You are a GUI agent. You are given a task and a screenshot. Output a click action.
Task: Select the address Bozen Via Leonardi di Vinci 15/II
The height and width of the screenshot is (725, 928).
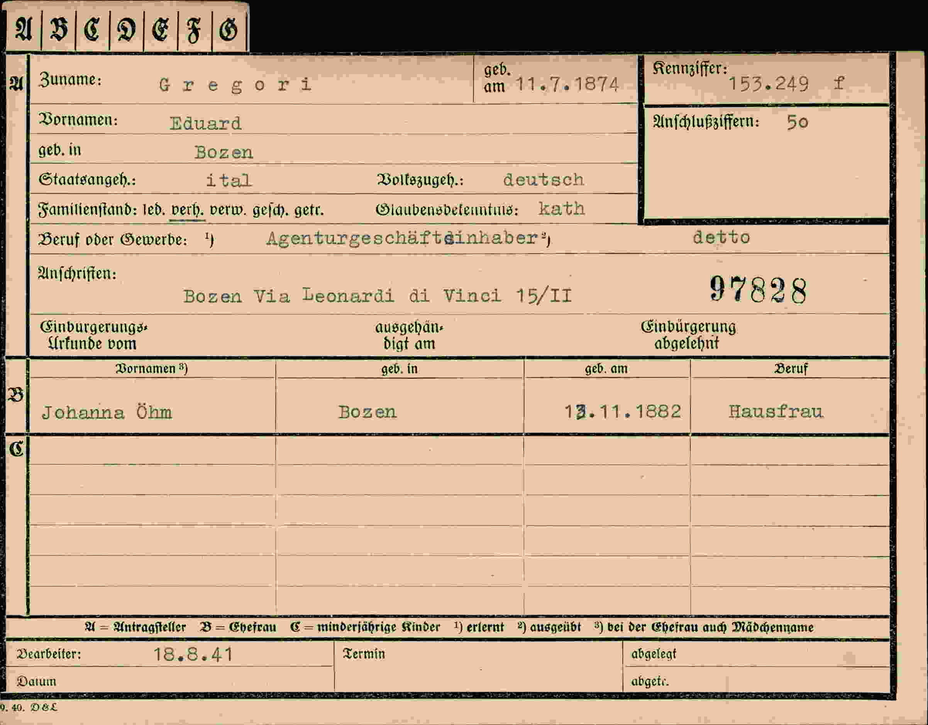(377, 296)
